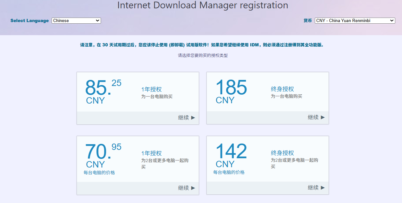Click 继续 on the 185 CNY lifetime card
The height and width of the screenshot is (203, 402).
click(316, 117)
